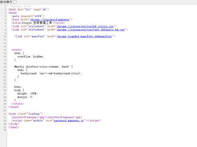Click line number 19 in gutter
This screenshot has height=147, width=197.
pos(5,67)
